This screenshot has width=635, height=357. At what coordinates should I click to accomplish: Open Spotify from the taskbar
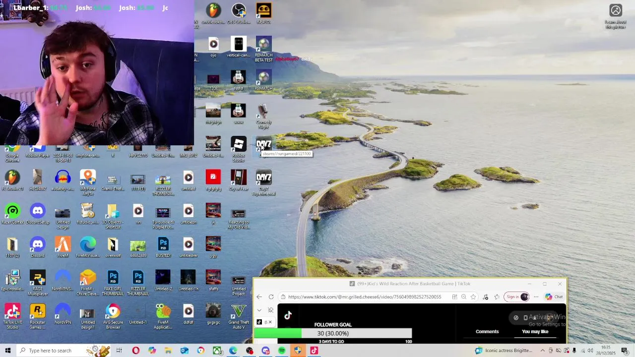tap(282, 351)
